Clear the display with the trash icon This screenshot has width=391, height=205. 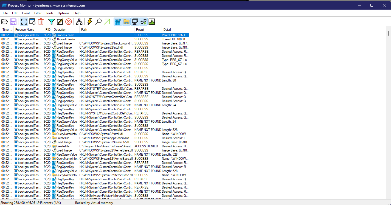41,22
